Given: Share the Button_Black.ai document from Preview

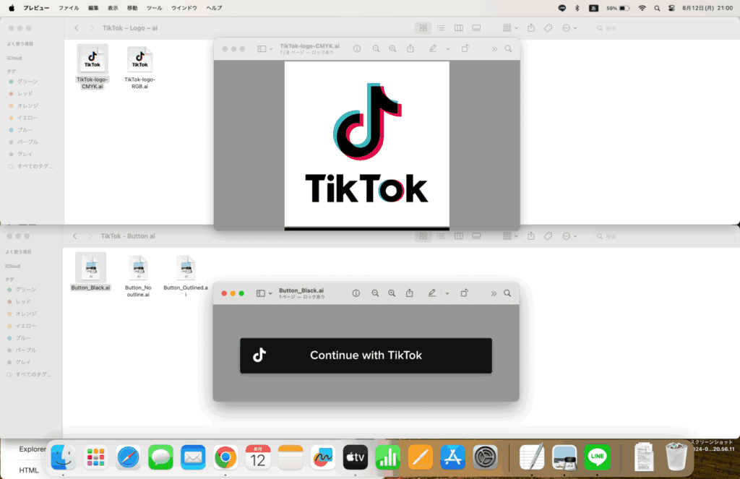Looking at the screenshot, I should coord(410,293).
